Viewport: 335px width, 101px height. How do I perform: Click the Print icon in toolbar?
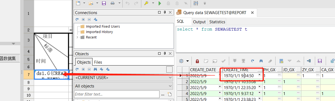coord(112,3)
